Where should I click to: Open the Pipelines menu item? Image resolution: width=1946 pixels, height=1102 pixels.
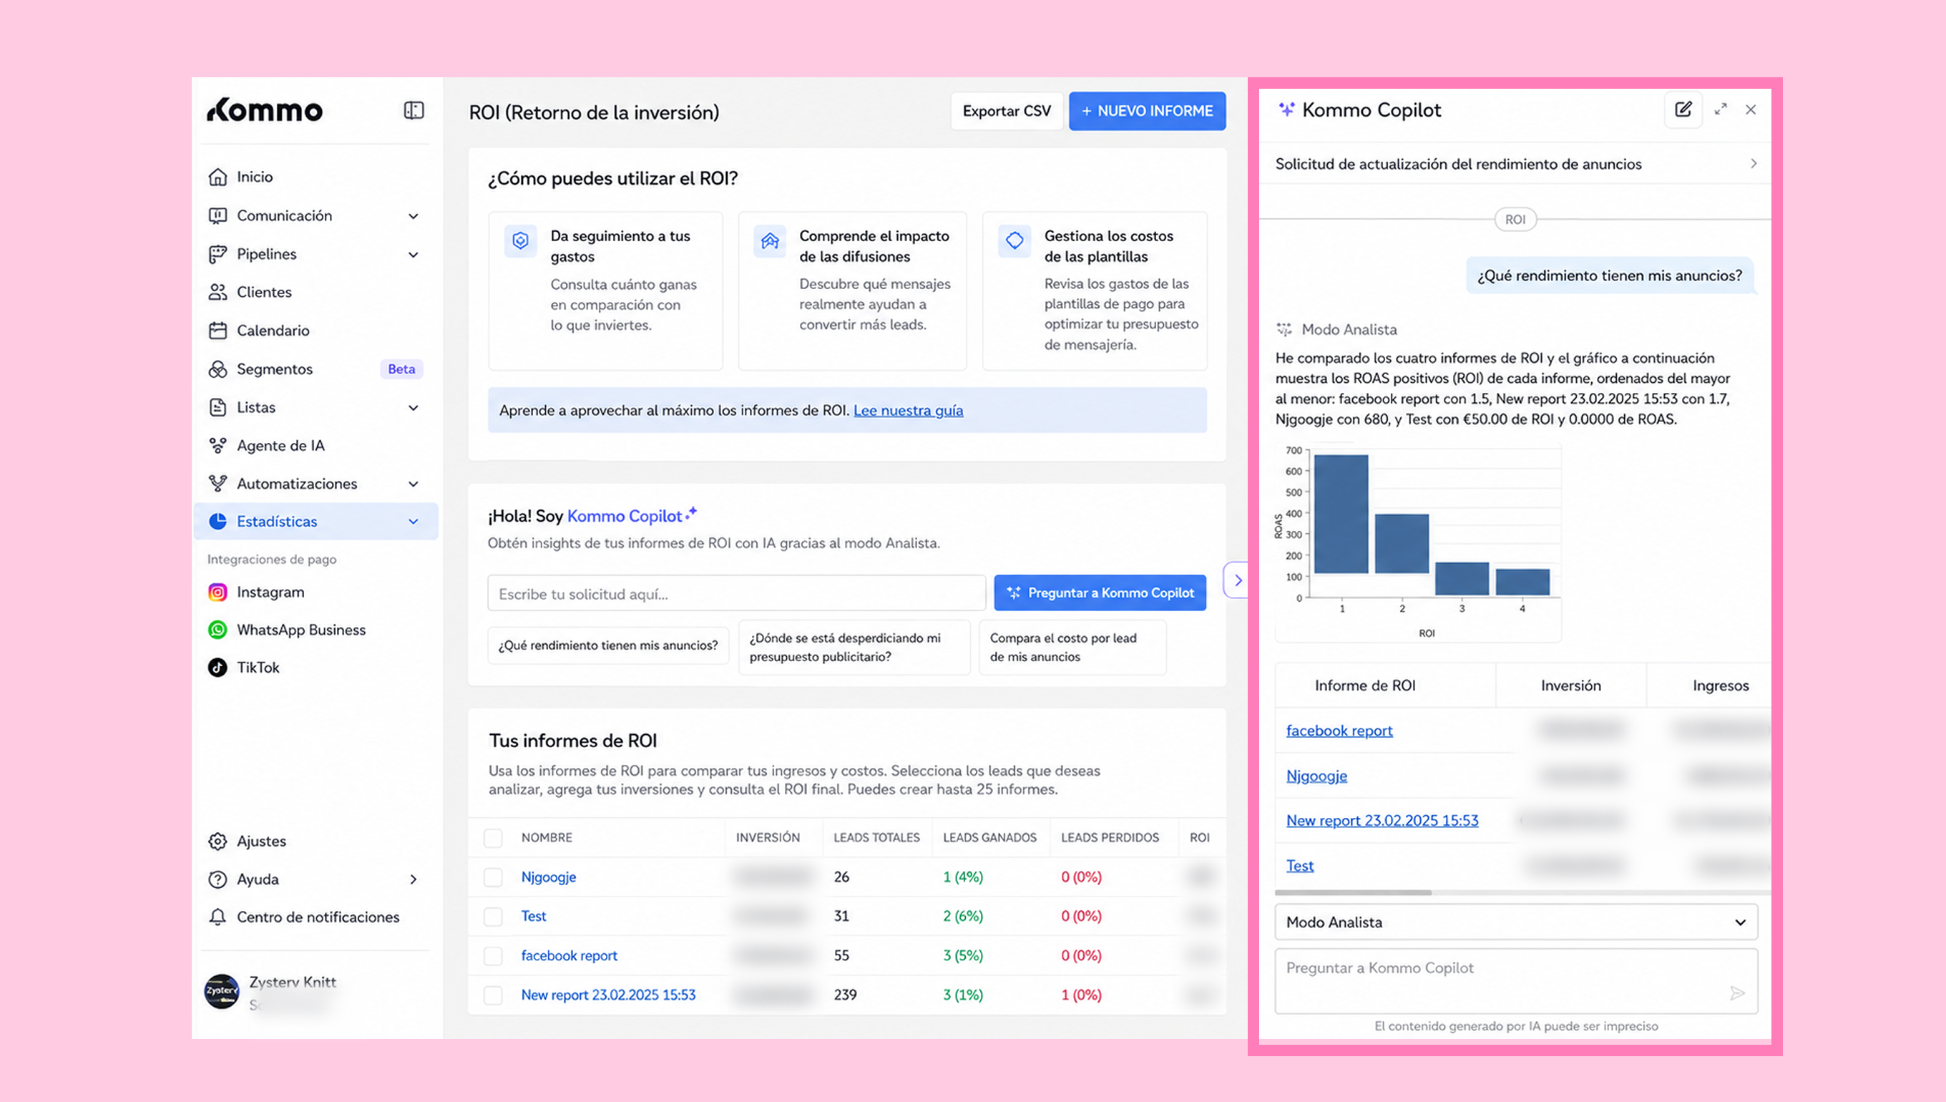[314, 254]
